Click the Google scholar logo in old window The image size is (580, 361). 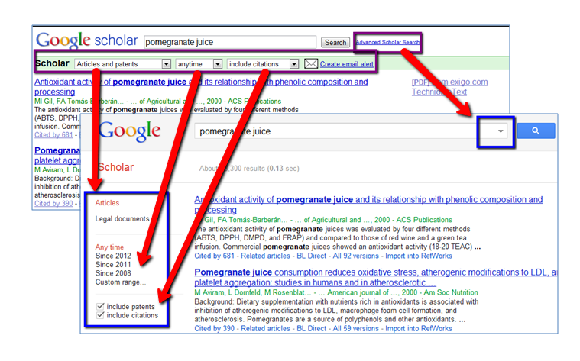(86, 40)
